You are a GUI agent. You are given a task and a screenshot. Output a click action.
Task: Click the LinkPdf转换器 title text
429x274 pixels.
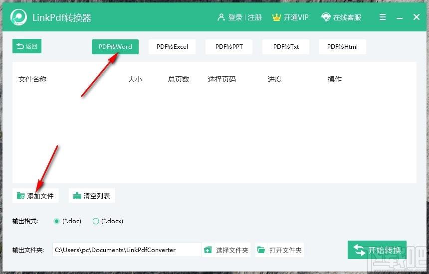click(x=62, y=17)
